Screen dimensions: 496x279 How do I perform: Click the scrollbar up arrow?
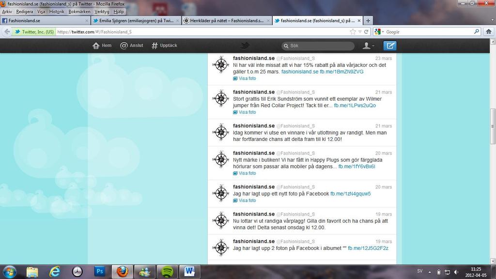pyautogui.click(x=493, y=42)
